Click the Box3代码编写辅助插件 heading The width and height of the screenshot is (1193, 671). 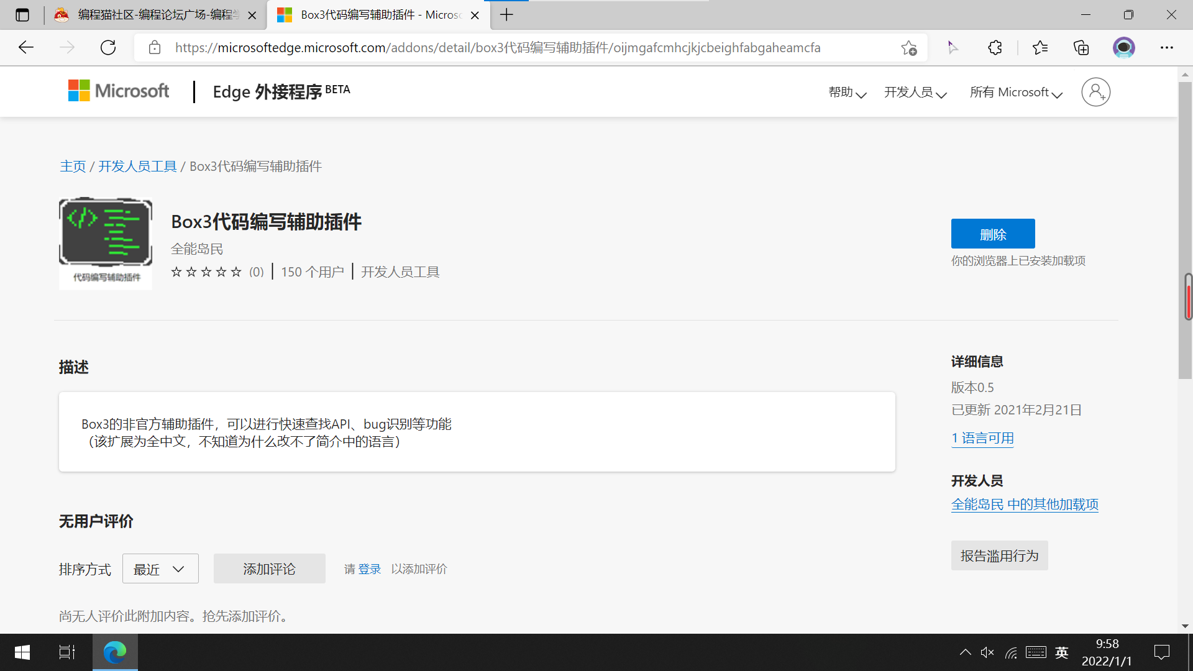click(266, 222)
